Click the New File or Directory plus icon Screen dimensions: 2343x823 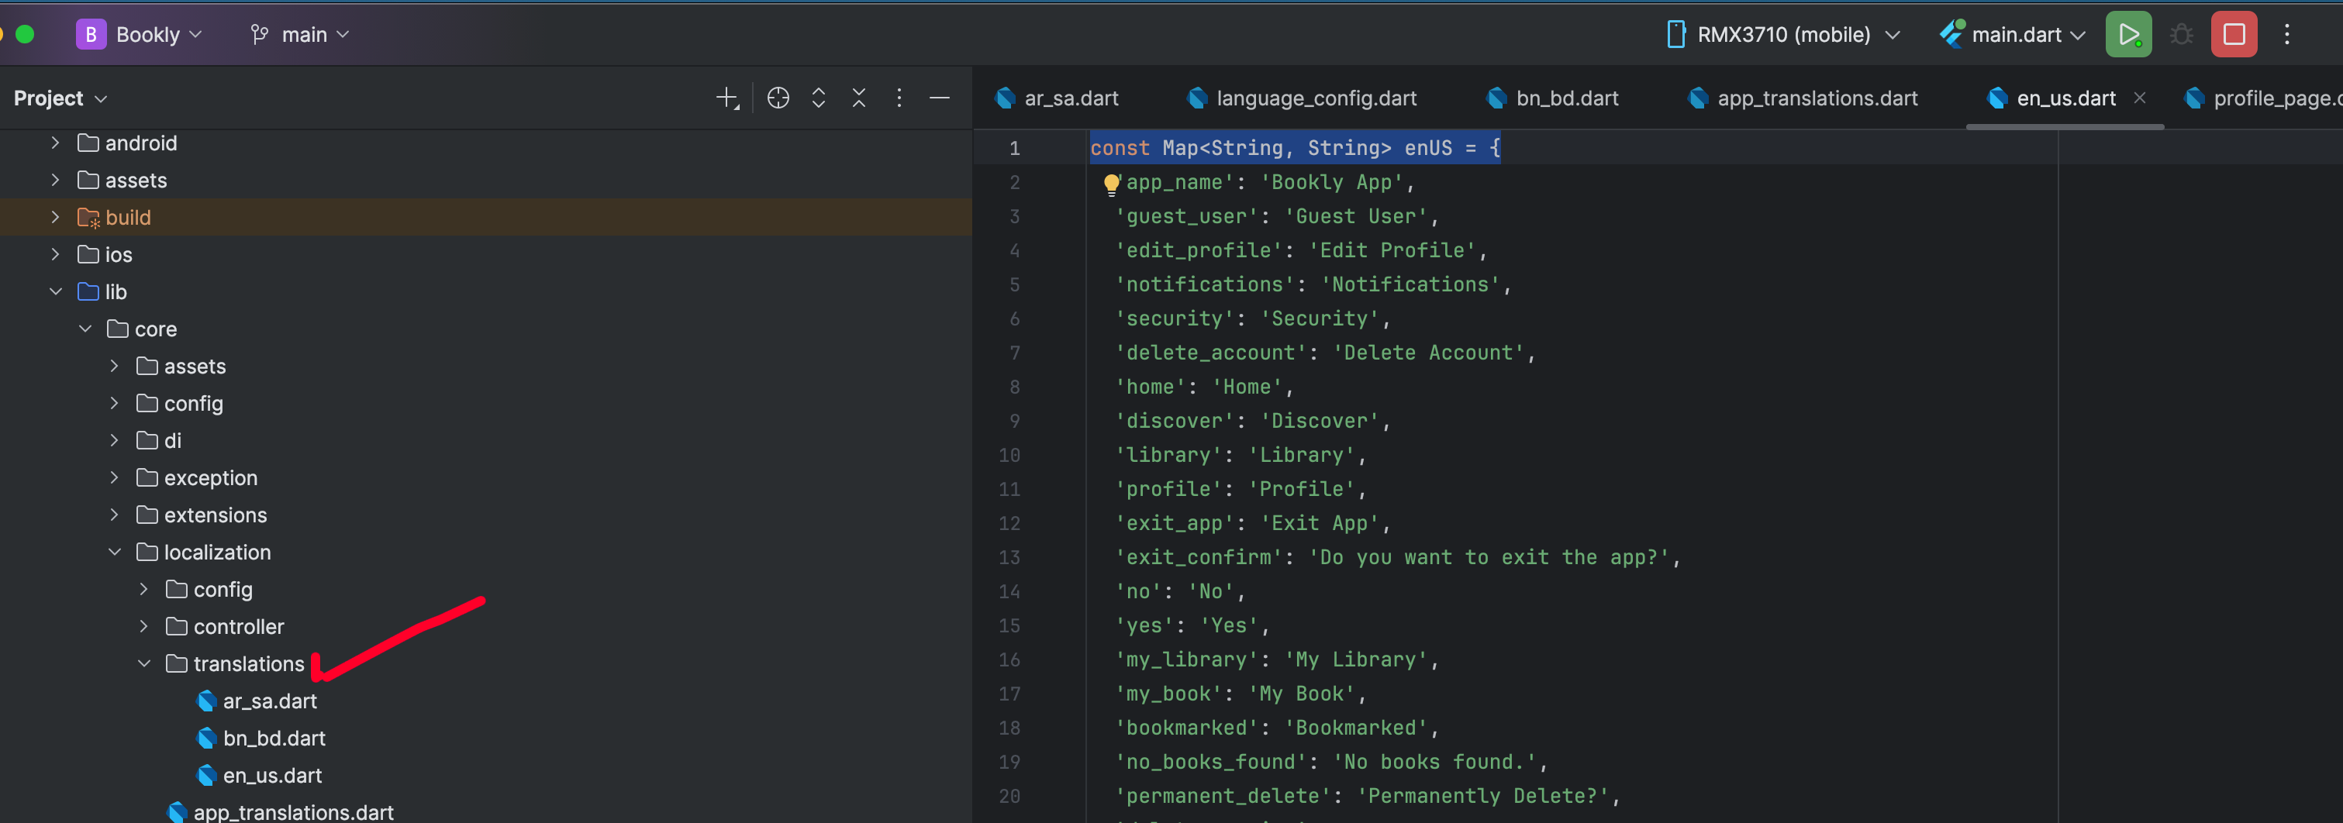pyautogui.click(x=726, y=98)
